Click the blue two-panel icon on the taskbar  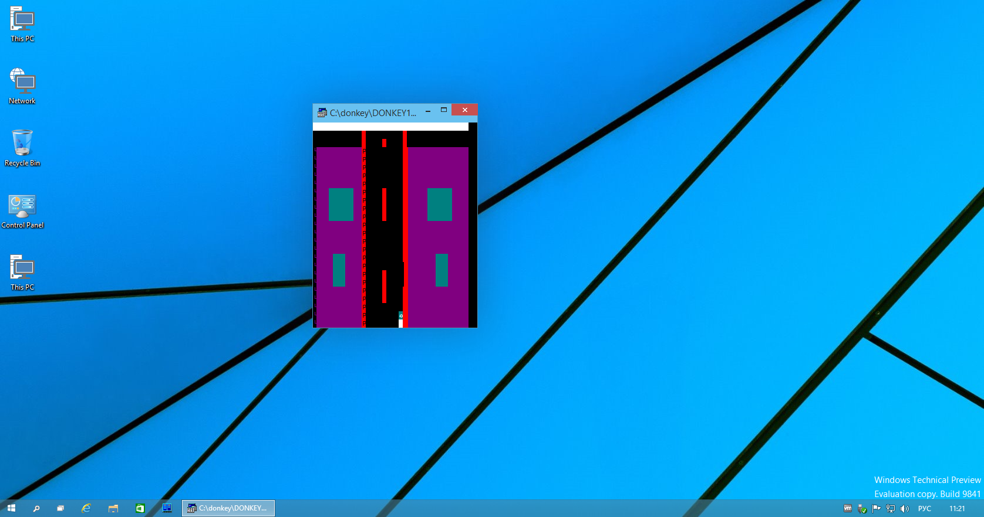coord(167,508)
